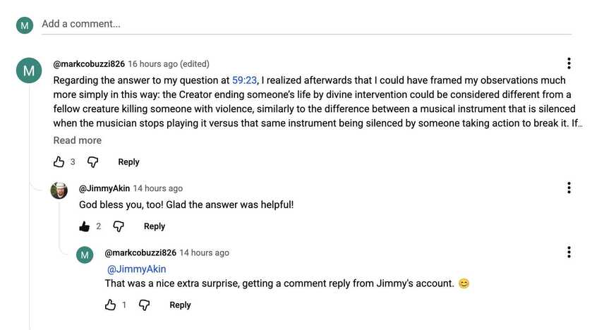Open three-dot menu on the top comment

(x=569, y=63)
